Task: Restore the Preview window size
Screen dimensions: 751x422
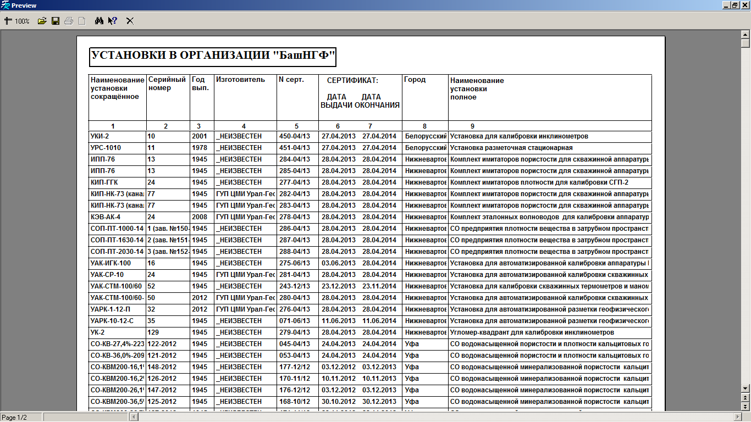Action: click(x=735, y=5)
